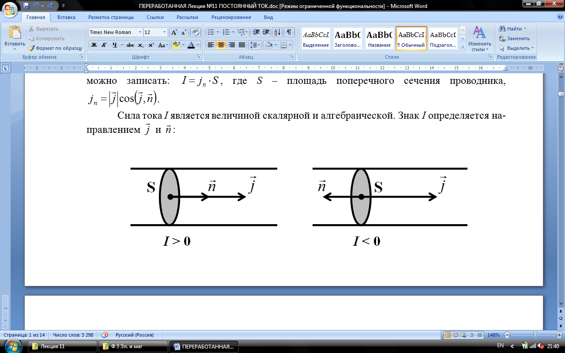Click Increase Indent icon
The width and height of the screenshot is (565, 353).
(x=266, y=32)
